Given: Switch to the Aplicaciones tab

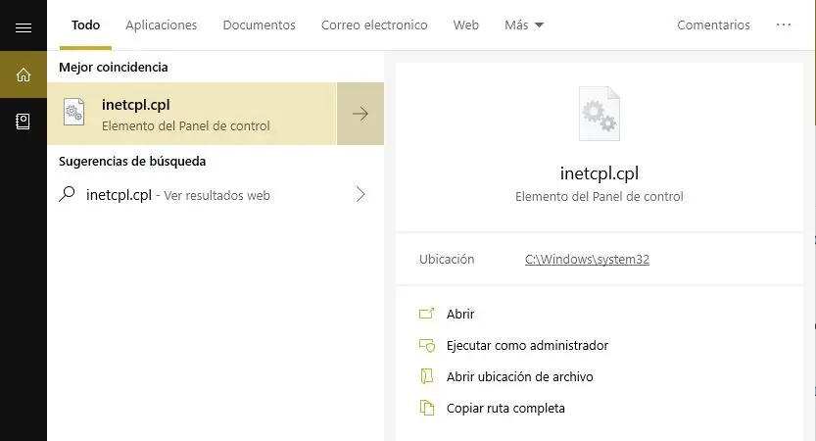Looking at the screenshot, I should click(x=162, y=25).
